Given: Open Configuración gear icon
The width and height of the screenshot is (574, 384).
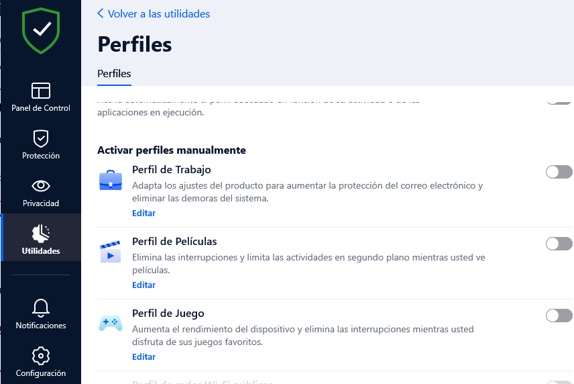Looking at the screenshot, I should 41,355.
